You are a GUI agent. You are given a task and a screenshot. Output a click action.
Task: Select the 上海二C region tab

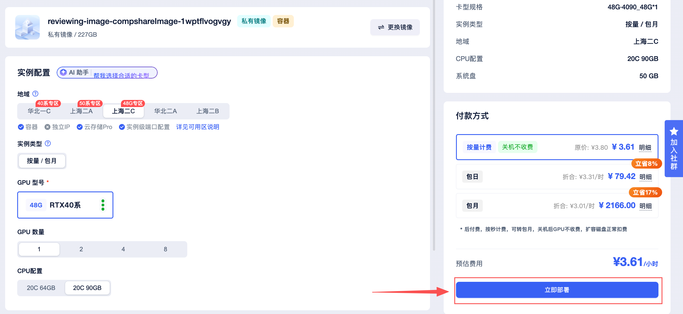(124, 111)
